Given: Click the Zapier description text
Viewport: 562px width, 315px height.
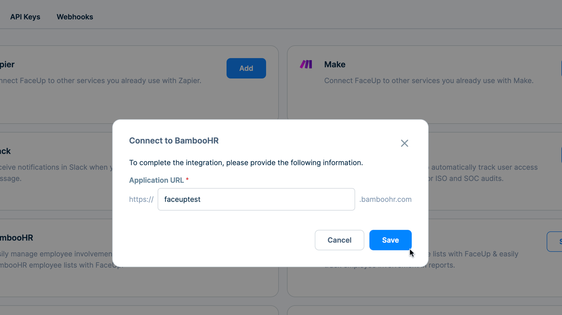Looking at the screenshot, I should [100, 80].
